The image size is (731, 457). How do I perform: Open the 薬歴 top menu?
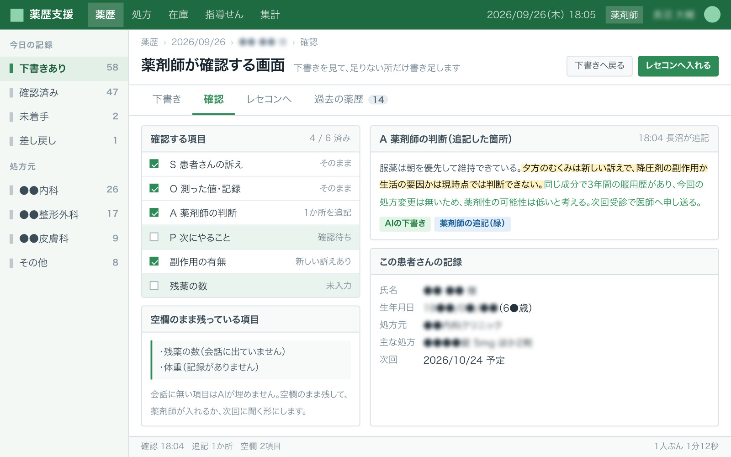pos(106,15)
